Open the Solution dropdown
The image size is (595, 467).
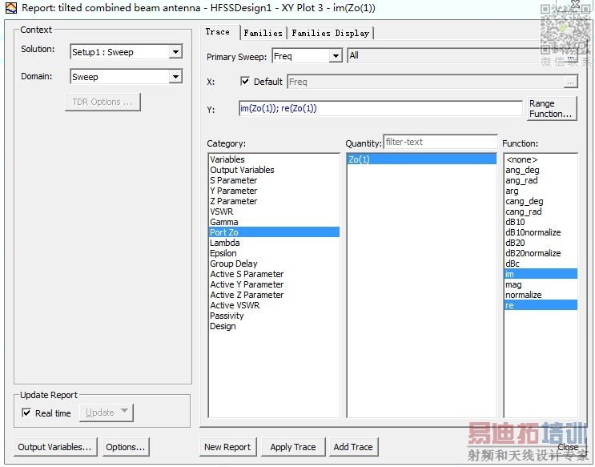coord(175,51)
